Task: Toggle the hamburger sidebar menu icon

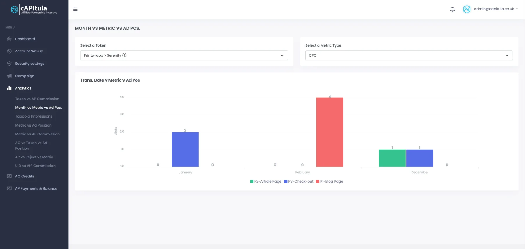Action: pyautogui.click(x=76, y=9)
